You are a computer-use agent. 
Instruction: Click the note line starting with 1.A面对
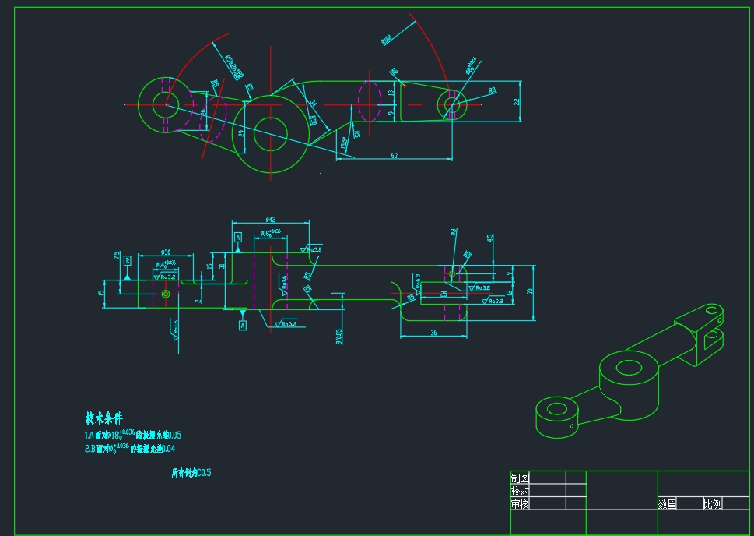133,435
